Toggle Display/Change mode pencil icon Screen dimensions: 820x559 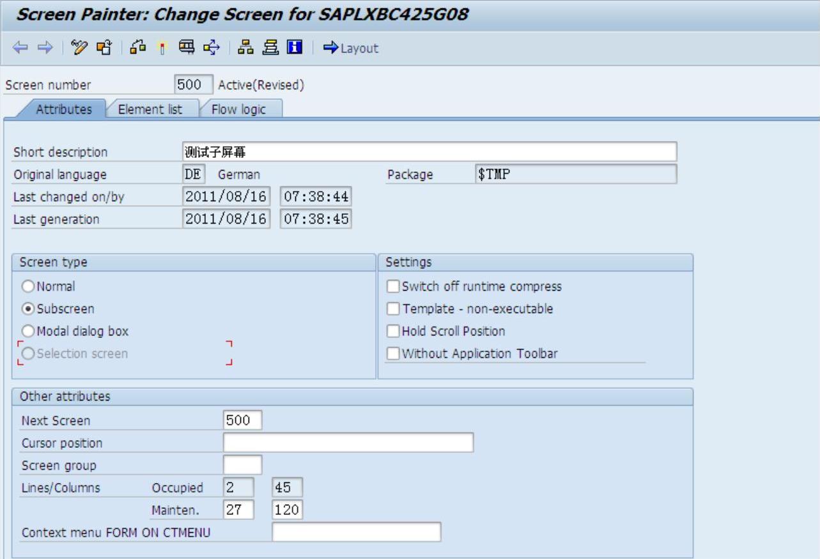pos(79,48)
